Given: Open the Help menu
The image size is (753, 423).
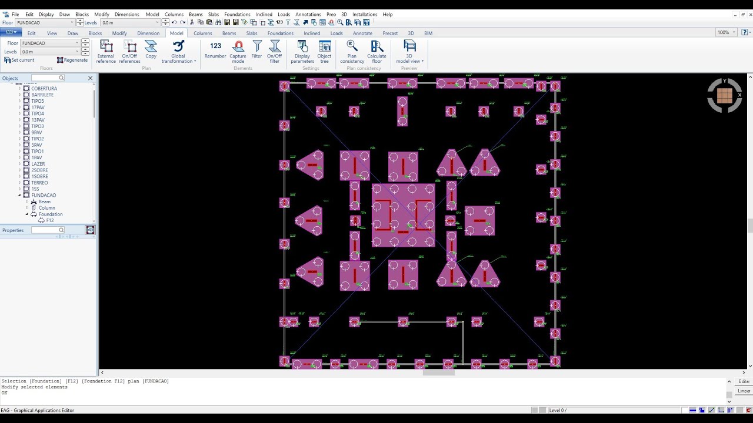Looking at the screenshot, I should (x=388, y=14).
